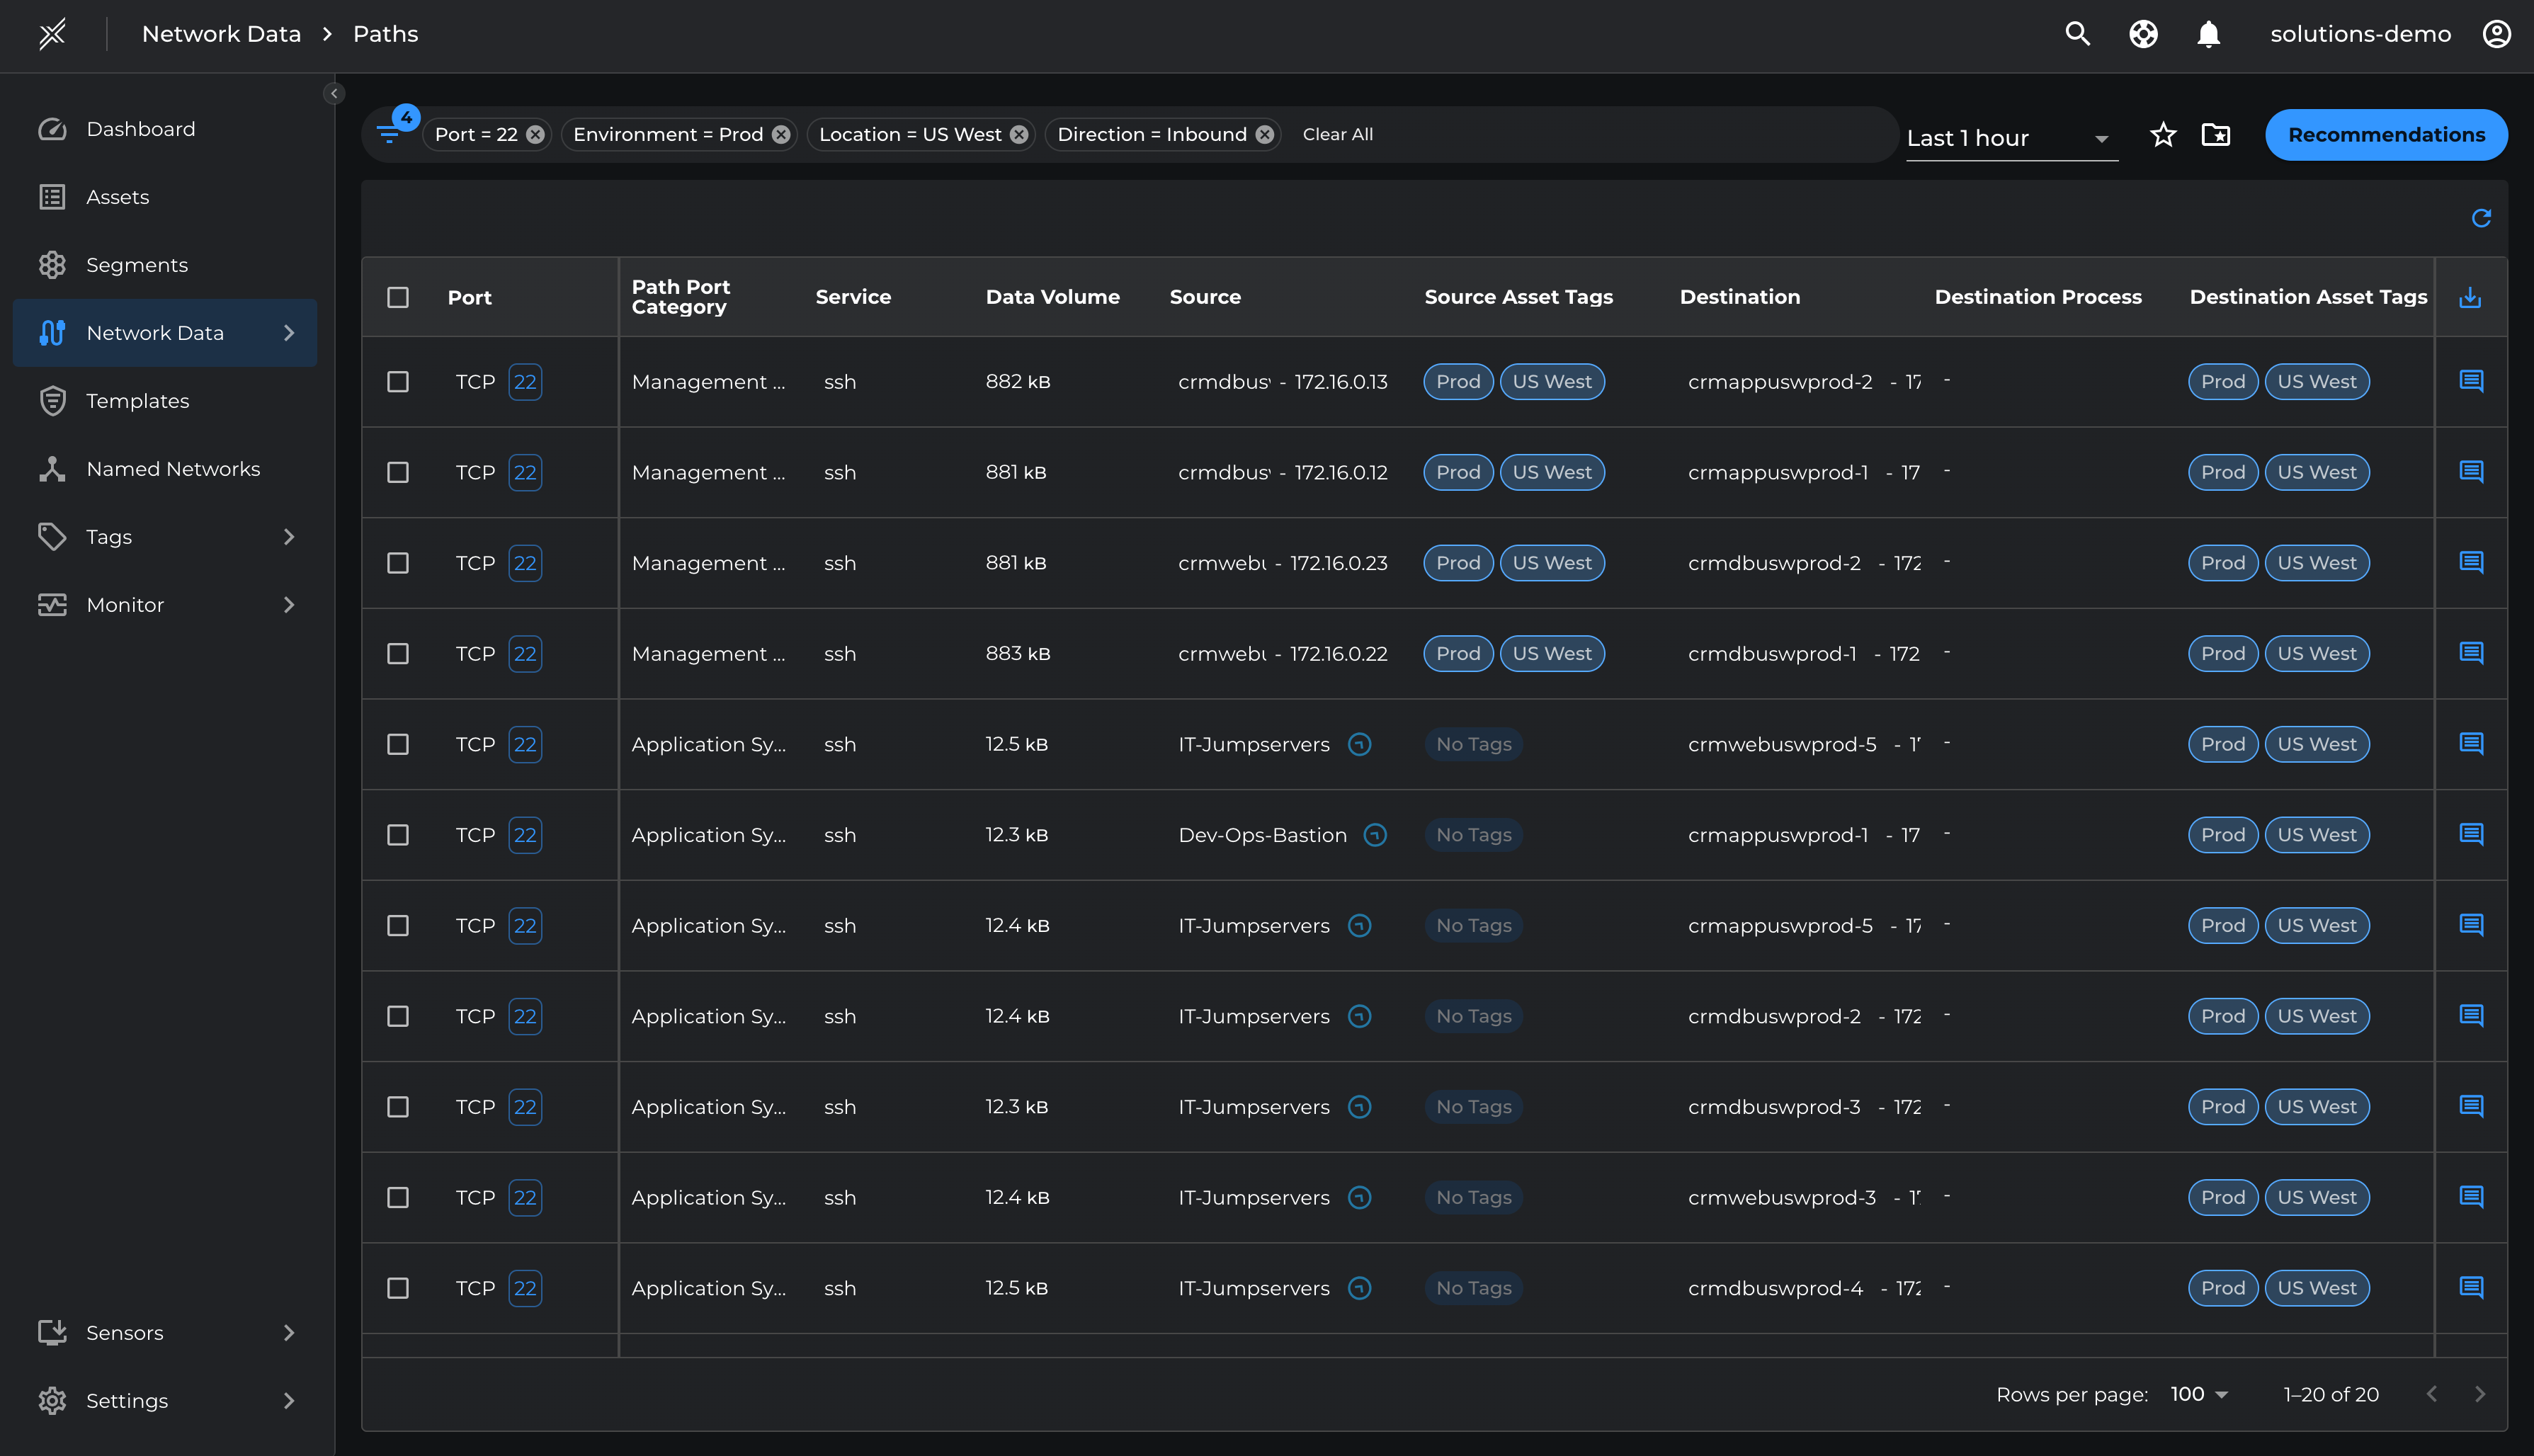Click the Recommendations button
2534x1456 pixels.
2386,134
